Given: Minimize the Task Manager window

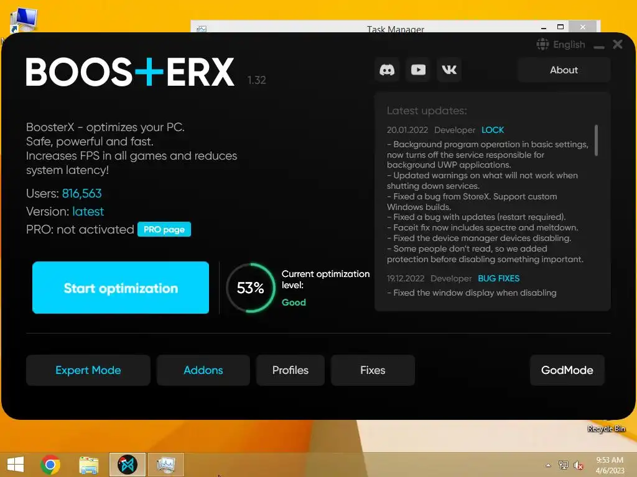Looking at the screenshot, I should coord(544,27).
